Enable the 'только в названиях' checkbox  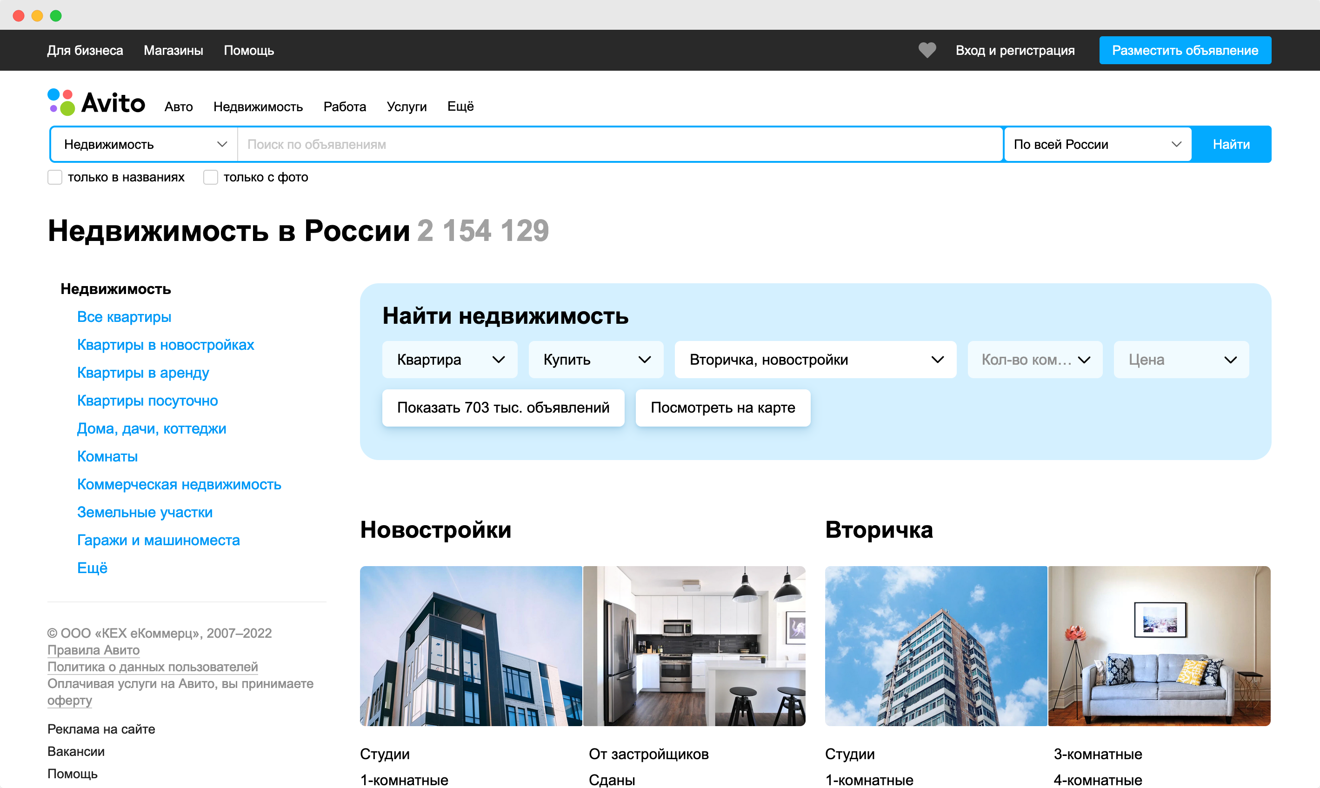tap(55, 177)
